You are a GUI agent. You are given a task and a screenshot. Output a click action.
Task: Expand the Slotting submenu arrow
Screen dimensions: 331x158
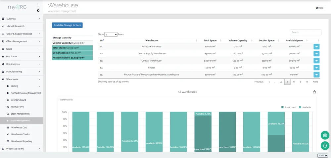(39, 86)
